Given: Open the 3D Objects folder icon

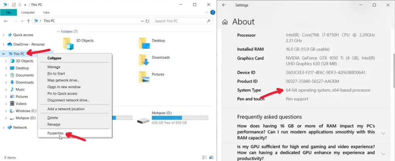Looking at the screenshot, I should pos(68,44).
